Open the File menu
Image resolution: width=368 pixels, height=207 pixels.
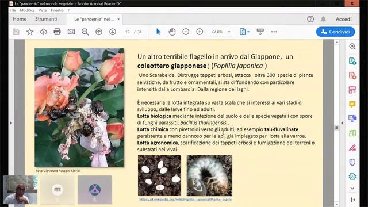coord(13,10)
